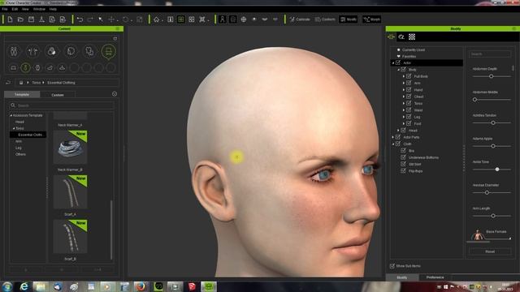This screenshot has height=292, width=520.
Task: Select the hat subcategory icon
Action: 14,68
